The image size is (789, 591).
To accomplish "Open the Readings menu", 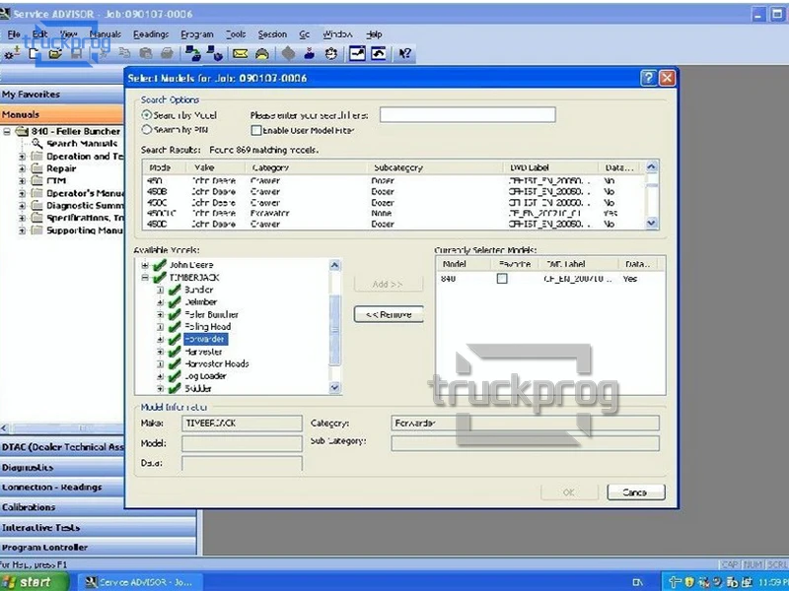I will tap(151, 34).
